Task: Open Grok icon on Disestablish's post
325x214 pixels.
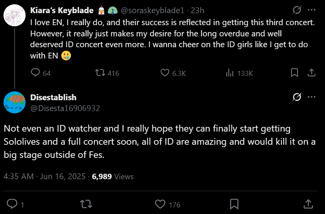Action: point(297,97)
